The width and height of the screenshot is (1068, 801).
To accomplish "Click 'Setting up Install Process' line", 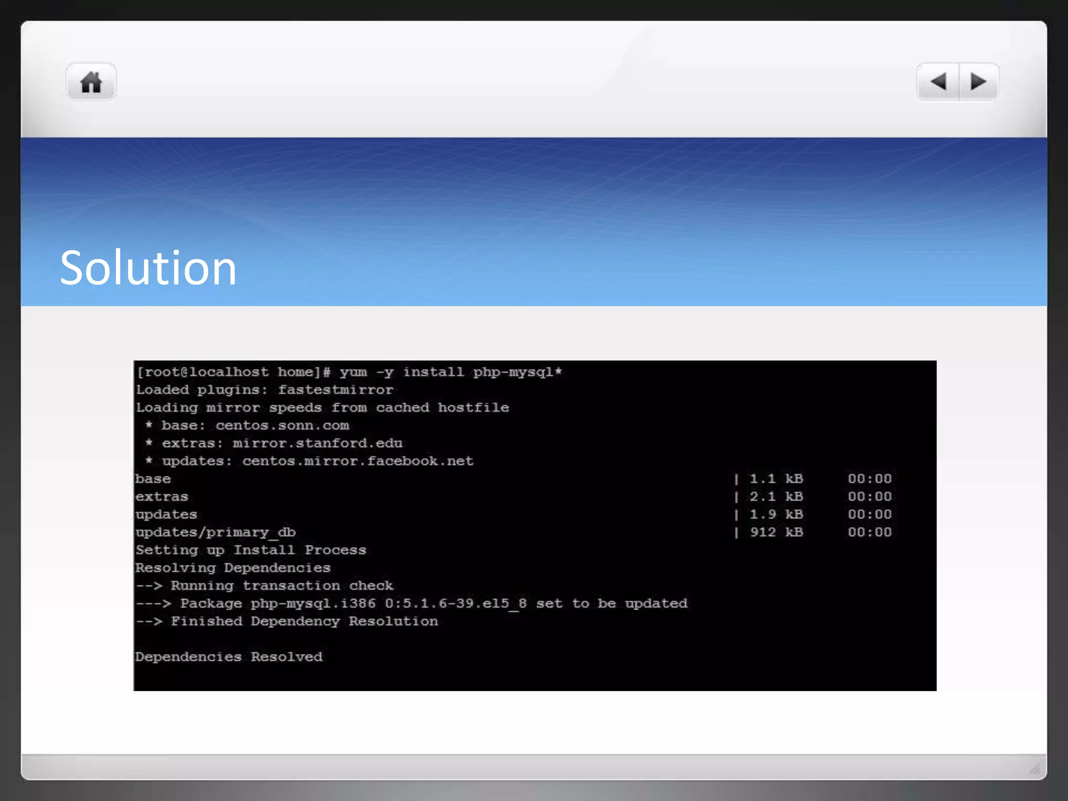I will point(251,550).
